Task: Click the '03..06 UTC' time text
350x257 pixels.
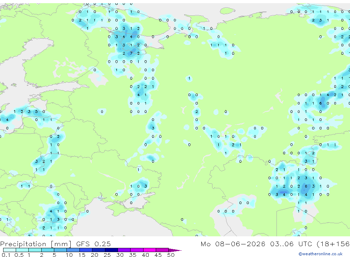Action: pyautogui.click(x=291, y=244)
